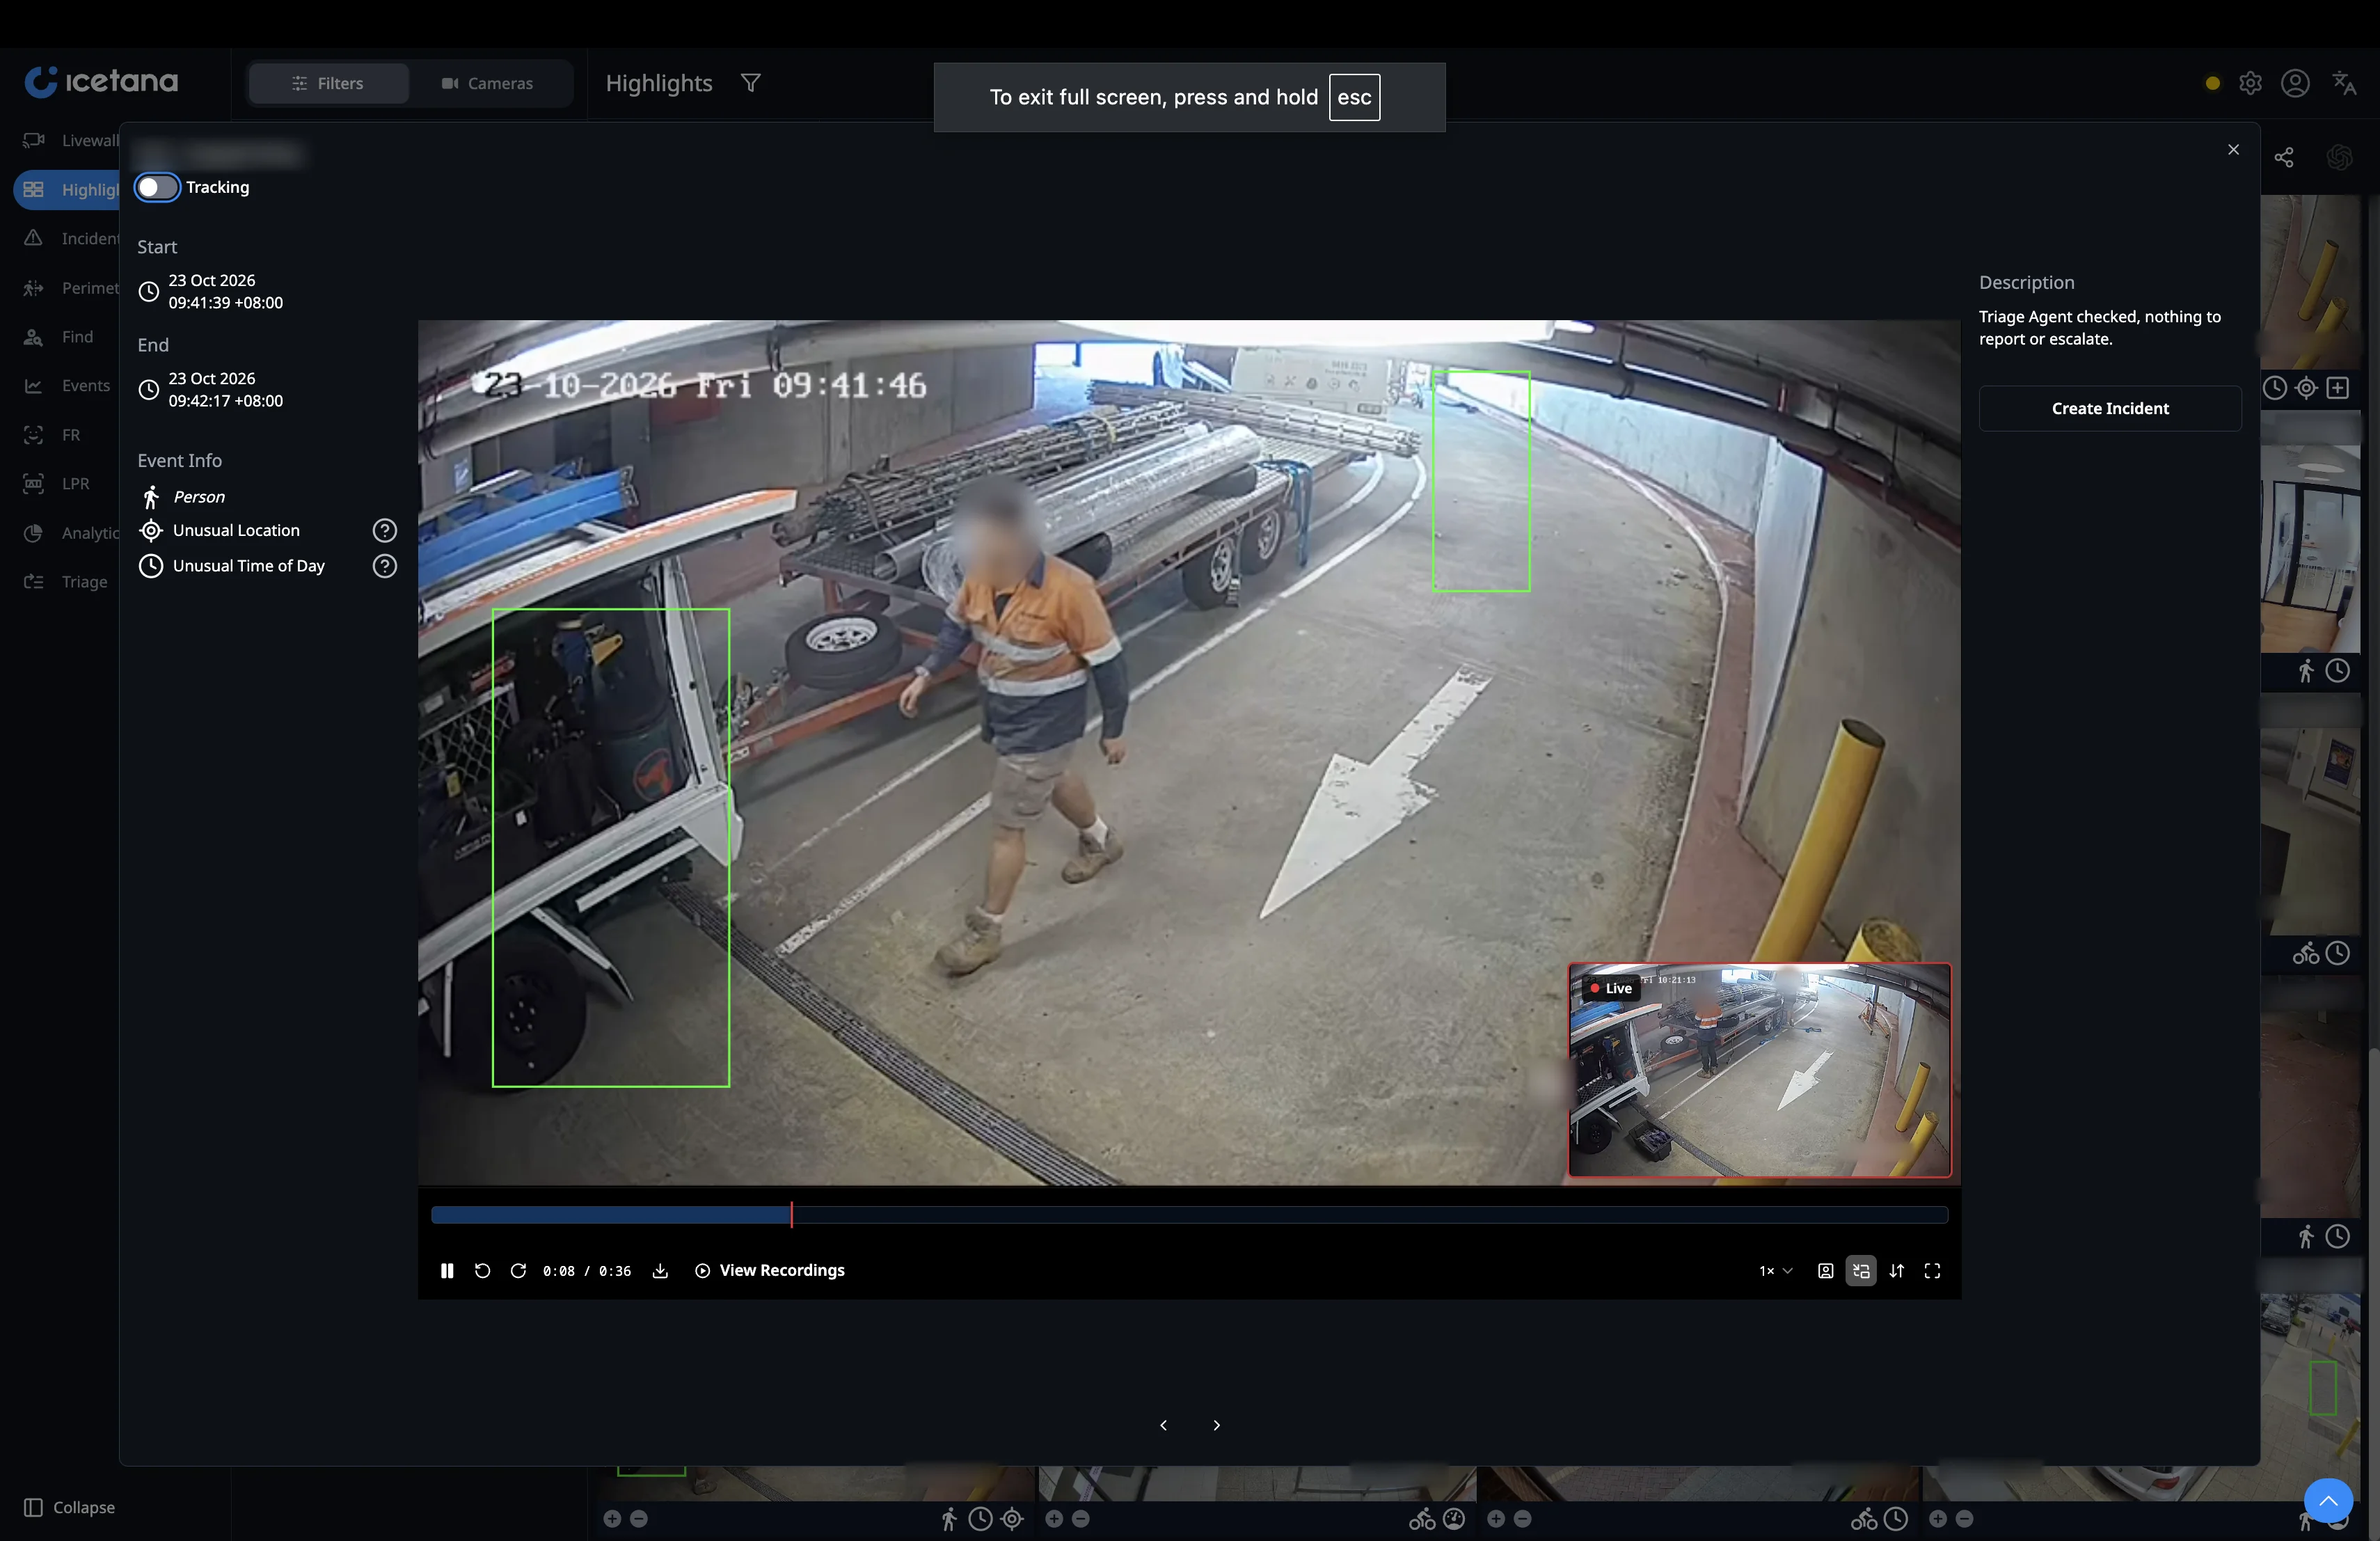The height and width of the screenshot is (1541, 2380).
Task: Switch to the Cameras tab
Action: pos(488,83)
